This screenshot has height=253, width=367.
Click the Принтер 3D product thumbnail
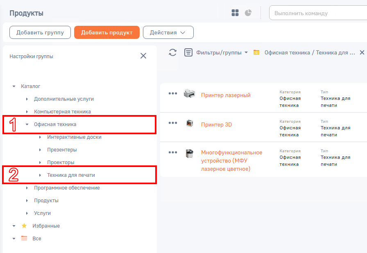190,123
